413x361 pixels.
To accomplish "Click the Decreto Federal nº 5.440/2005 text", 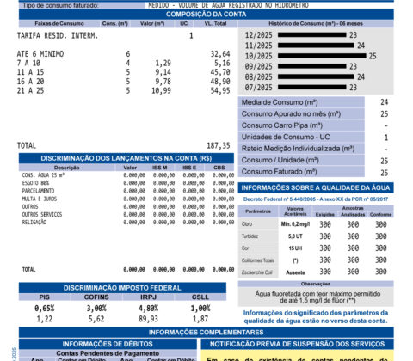I will pos(316,199).
